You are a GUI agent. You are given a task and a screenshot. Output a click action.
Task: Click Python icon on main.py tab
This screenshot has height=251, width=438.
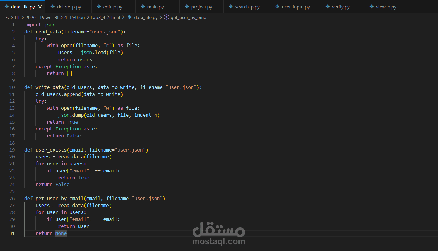coord(143,6)
